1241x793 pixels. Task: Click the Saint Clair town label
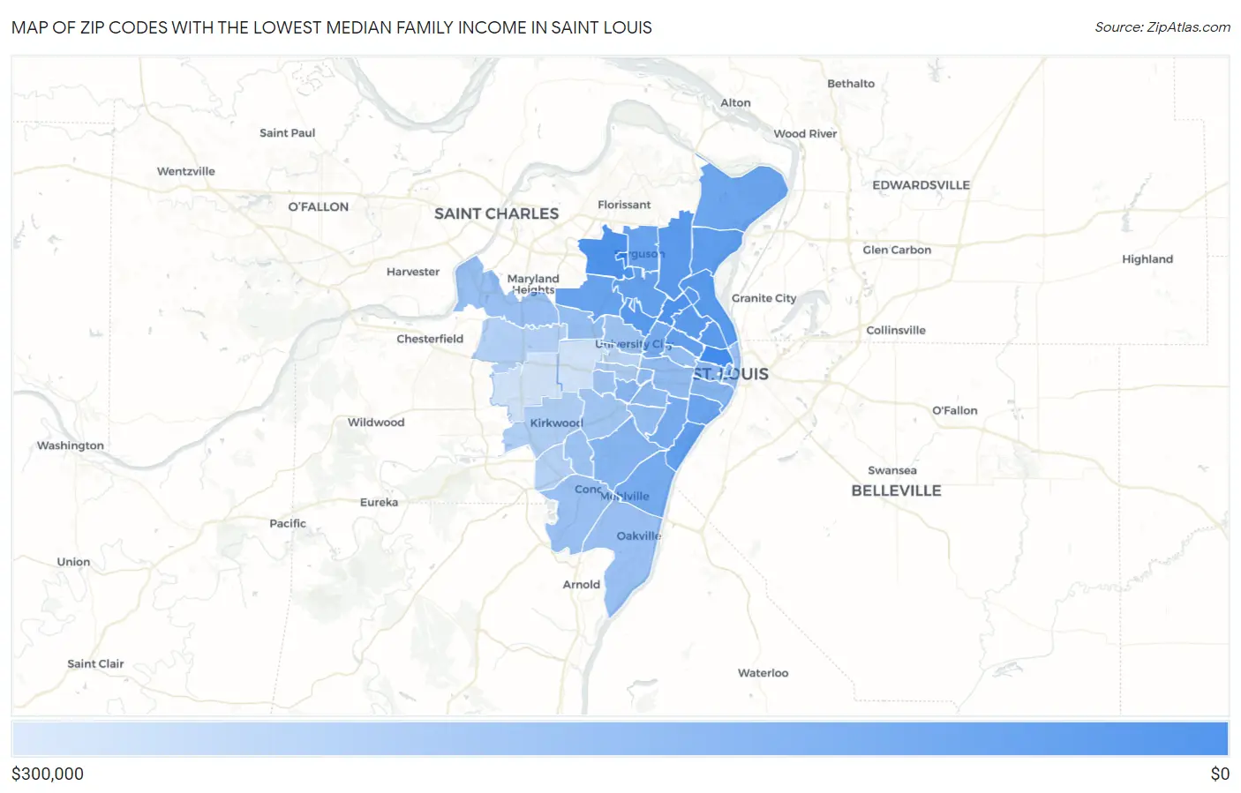pyautogui.click(x=95, y=664)
